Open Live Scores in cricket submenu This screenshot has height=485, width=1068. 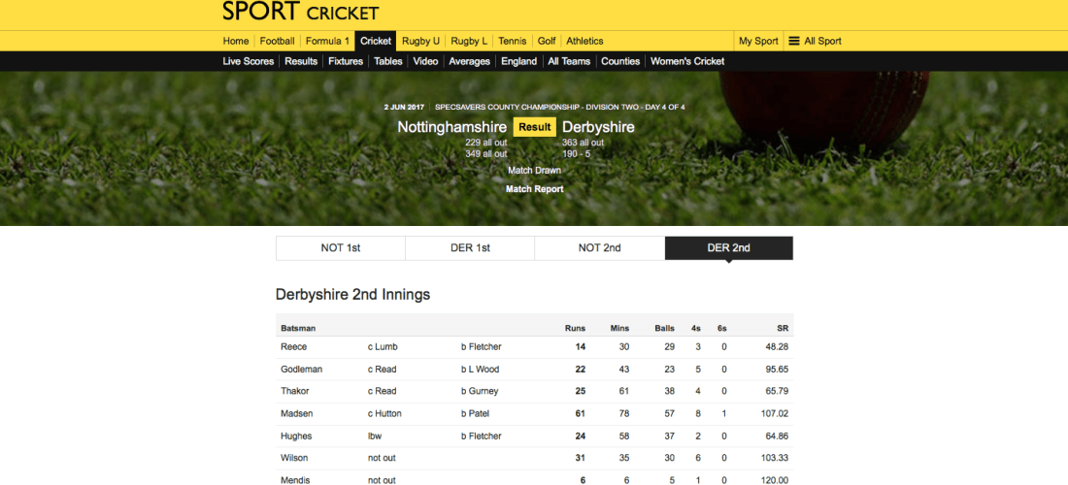249,61
